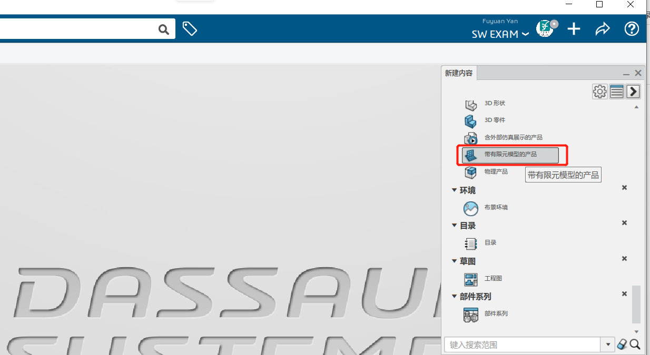Click the search magnifier icon in top bar
Screen dimensions: 650x355
coord(164,29)
